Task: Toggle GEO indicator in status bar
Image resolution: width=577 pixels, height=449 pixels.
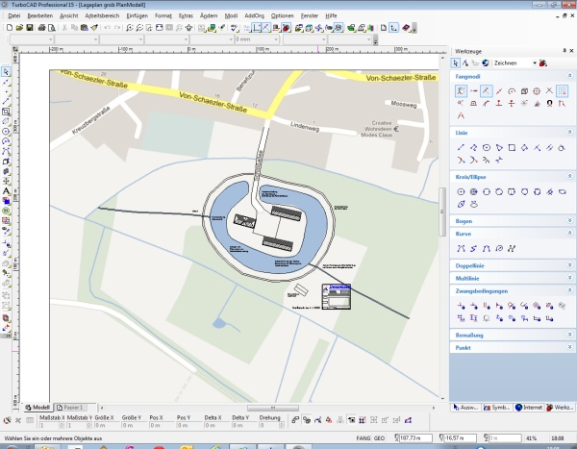Action: pyautogui.click(x=378, y=439)
